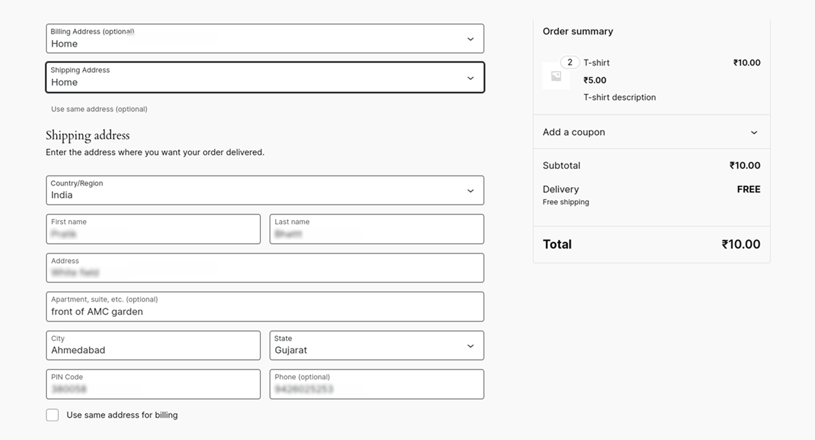Click the ₹5.00 unit price
Viewport: 815px width, 440px height.
click(595, 80)
